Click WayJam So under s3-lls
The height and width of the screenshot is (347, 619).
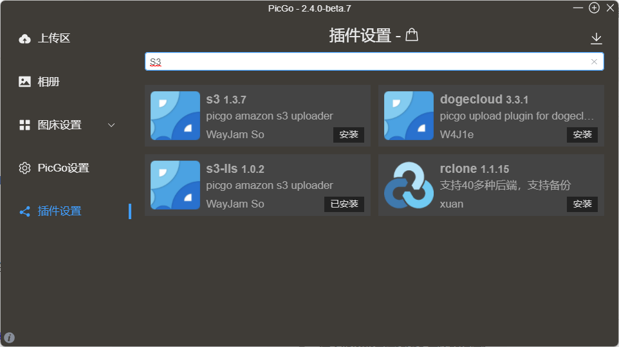[235, 204]
